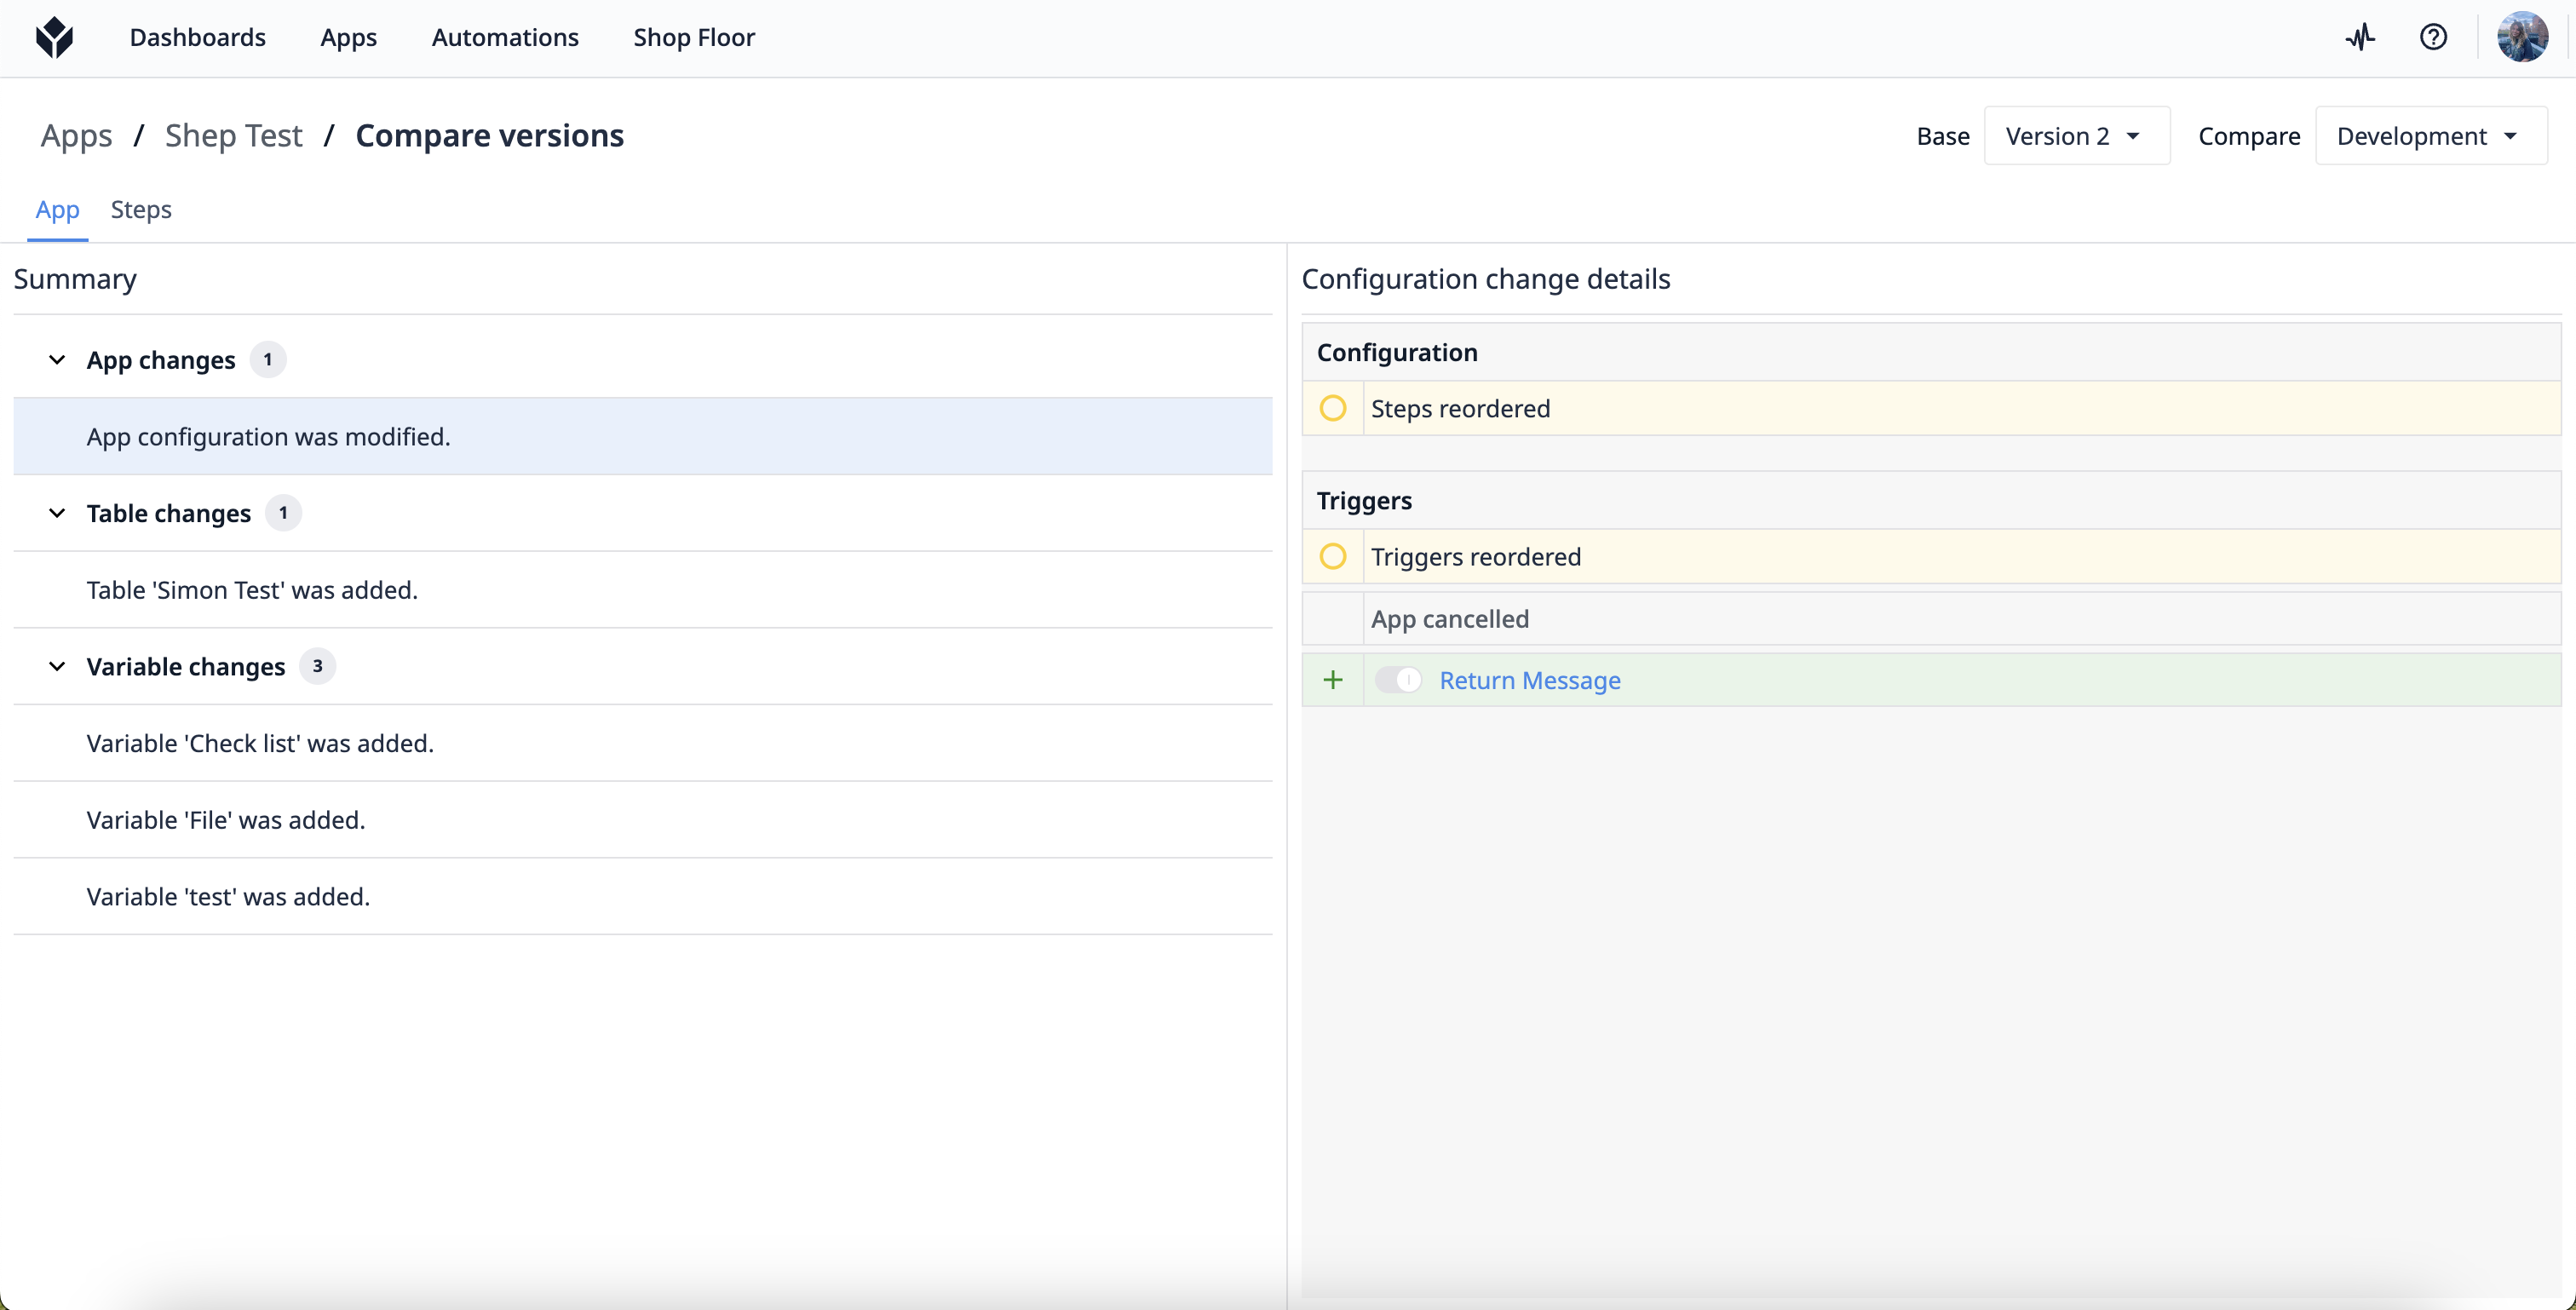Click the Shep Test breadcrumb link
Screen dimensions: 2576x1310
coord(233,135)
